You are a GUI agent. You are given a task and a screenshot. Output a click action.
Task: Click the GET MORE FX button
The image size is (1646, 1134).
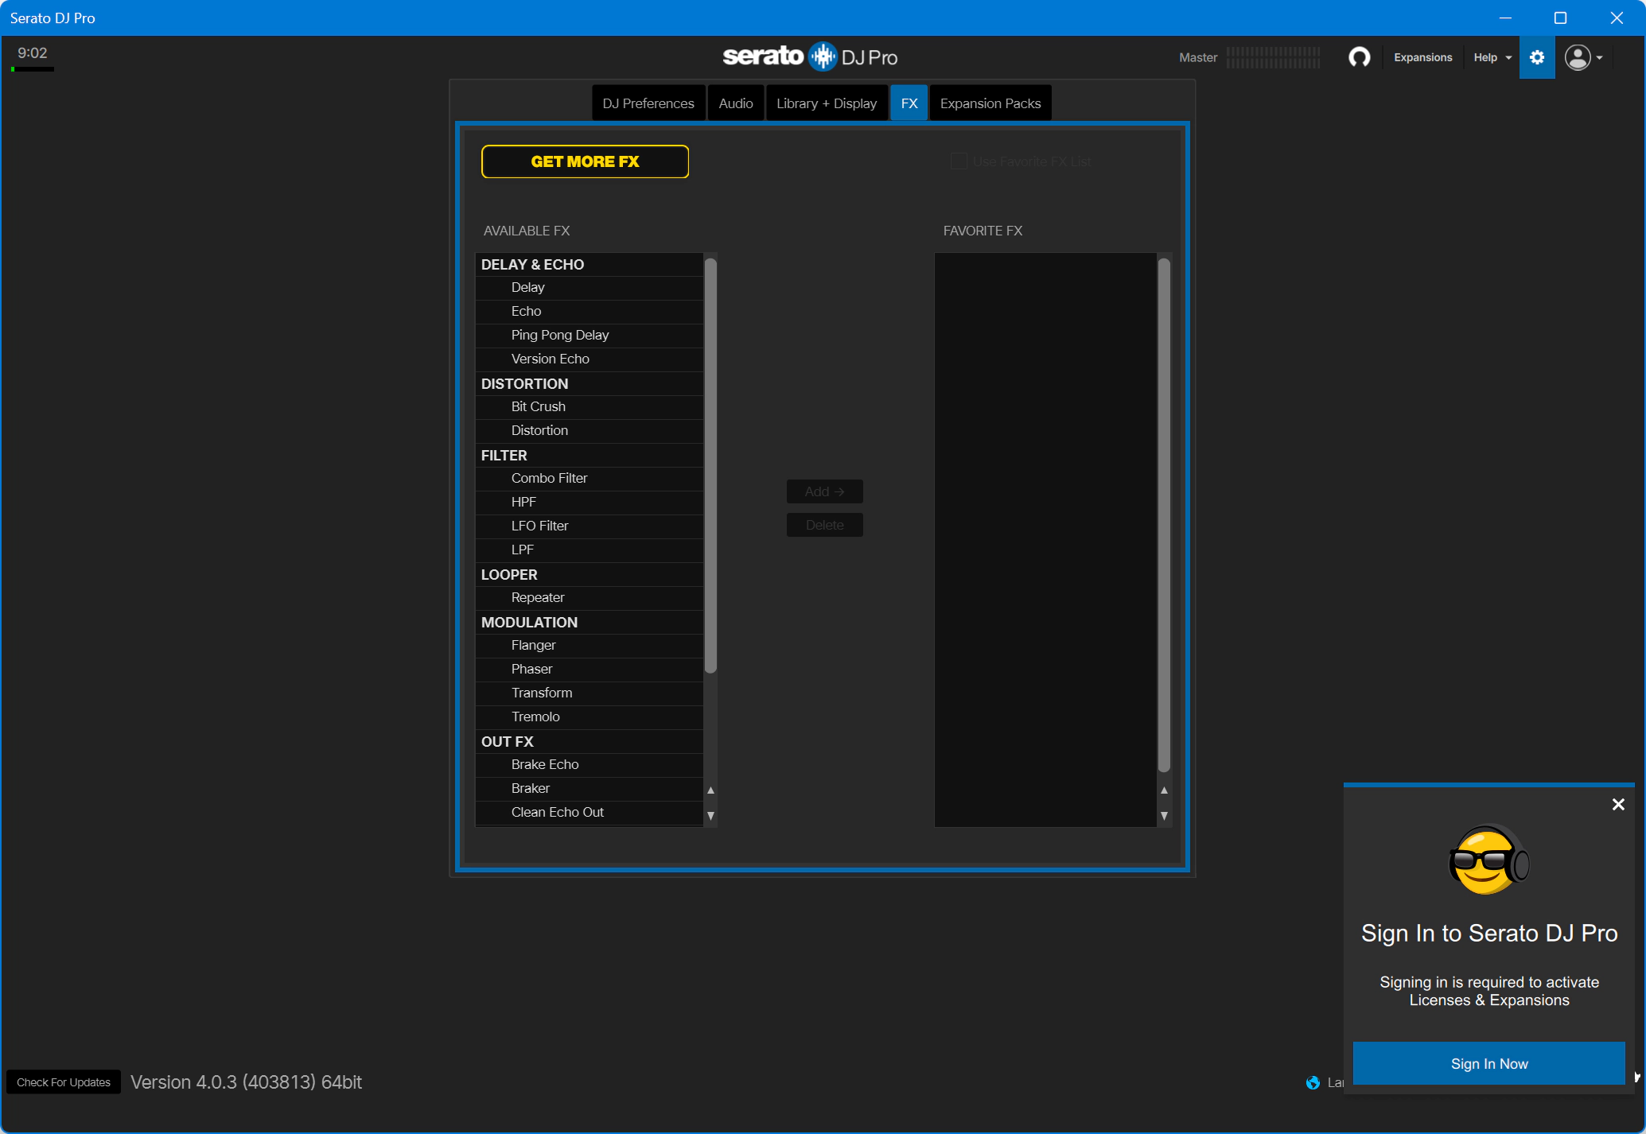click(585, 161)
